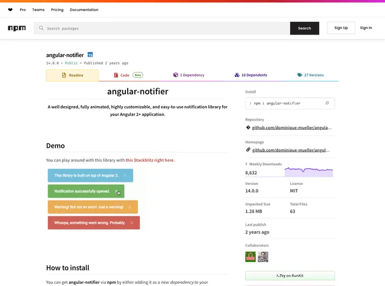Go to Pro in the top menu
Viewport: 385px width, 286px height.
(23, 10)
